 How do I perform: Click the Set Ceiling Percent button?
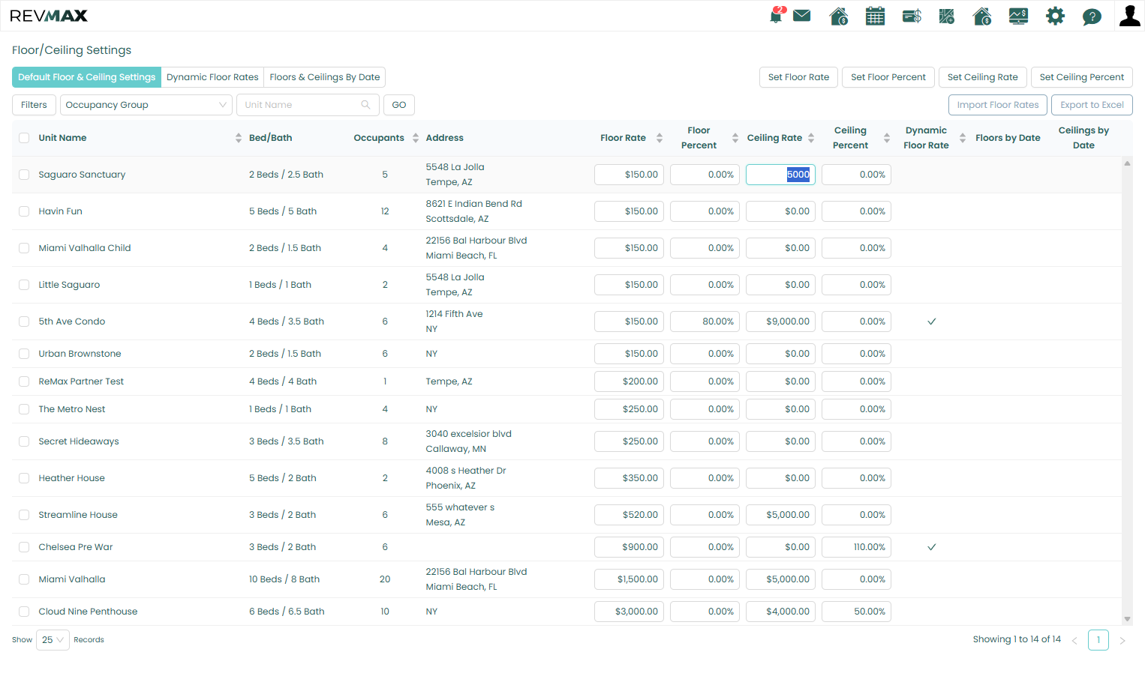pos(1082,77)
